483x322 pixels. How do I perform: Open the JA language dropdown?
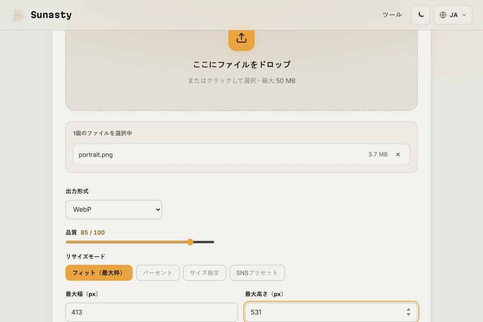pos(453,15)
